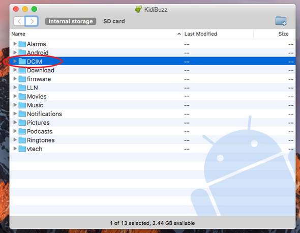The width and height of the screenshot is (300, 233).
Task: Sort by the Size column header
Action: pyautogui.click(x=275, y=34)
